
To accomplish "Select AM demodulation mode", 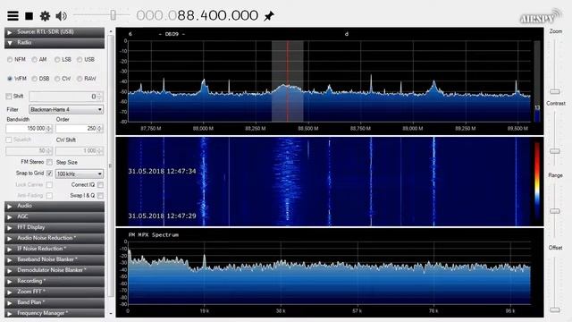I will 34,60.
